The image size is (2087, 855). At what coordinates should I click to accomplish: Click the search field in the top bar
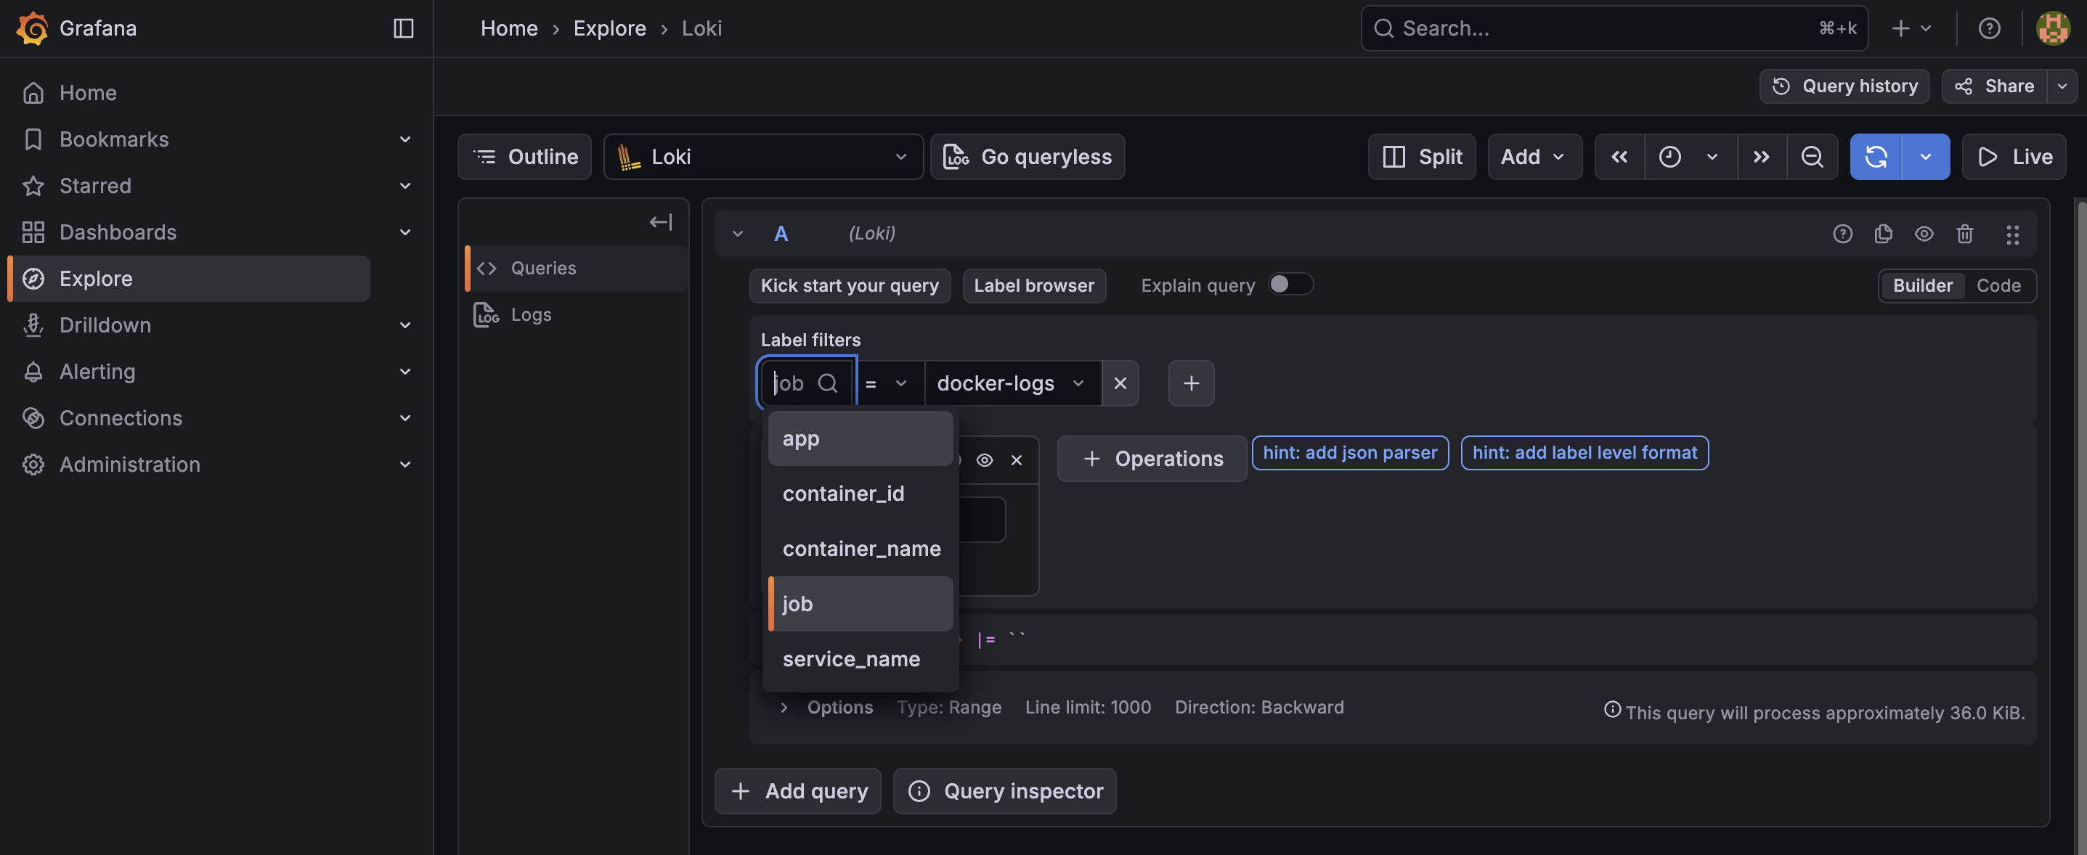pos(1614,28)
